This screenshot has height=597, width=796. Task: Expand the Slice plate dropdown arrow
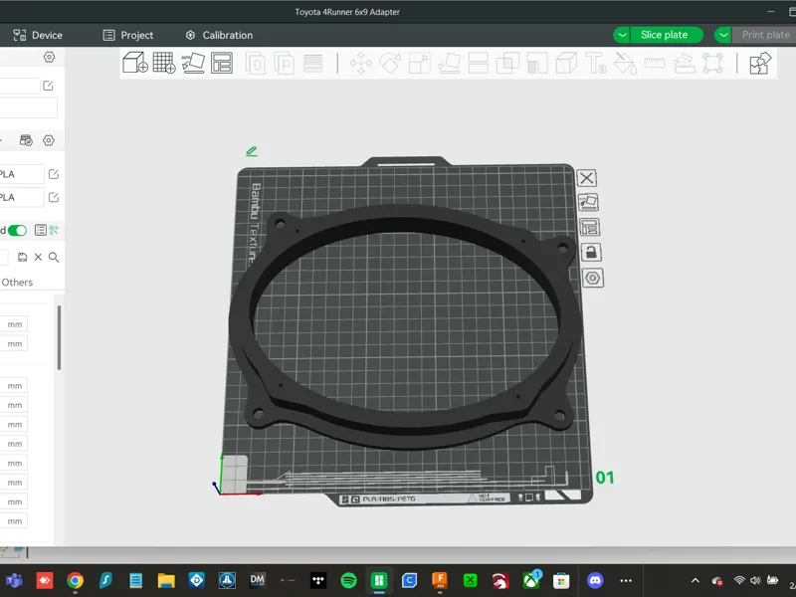point(622,35)
